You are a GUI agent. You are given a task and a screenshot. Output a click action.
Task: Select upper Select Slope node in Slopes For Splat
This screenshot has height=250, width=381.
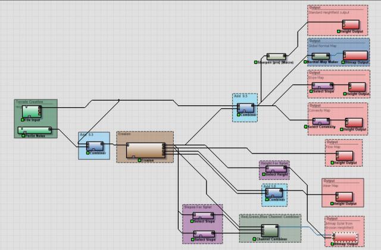[x=203, y=215]
